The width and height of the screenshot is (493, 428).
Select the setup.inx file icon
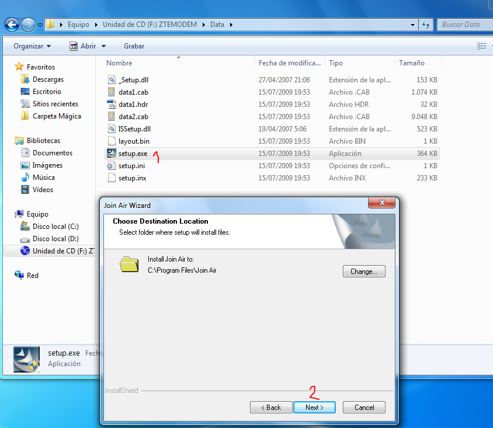tap(112, 178)
